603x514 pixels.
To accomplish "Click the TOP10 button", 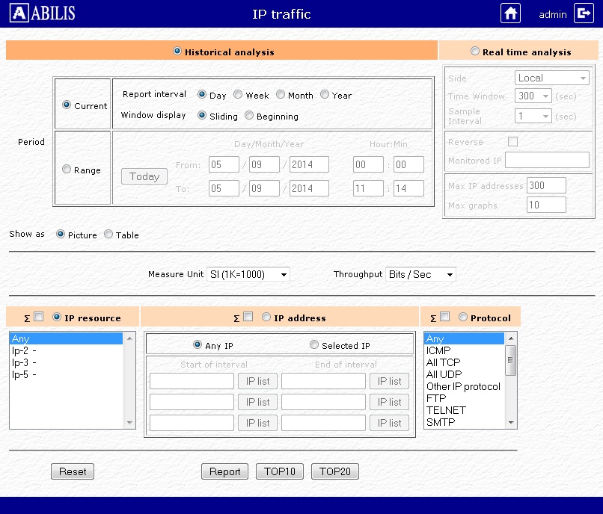I will coord(280,471).
